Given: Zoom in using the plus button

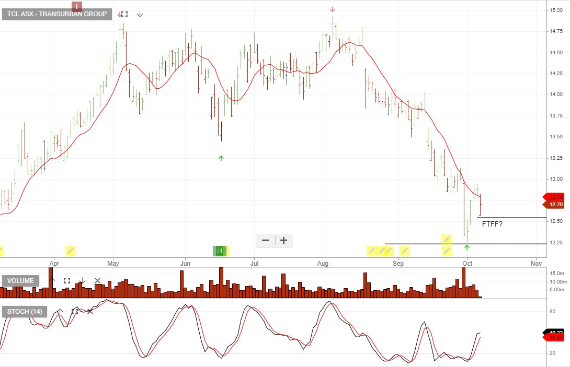Looking at the screenshot, I should click(x=283, y=240).
